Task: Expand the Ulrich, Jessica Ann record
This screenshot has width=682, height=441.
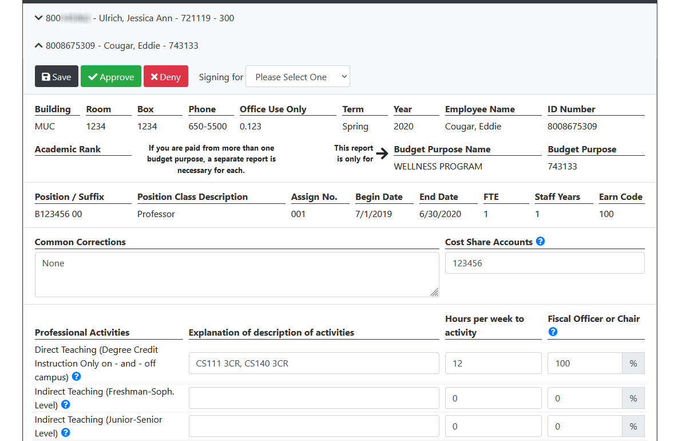Action: [134, 18]
